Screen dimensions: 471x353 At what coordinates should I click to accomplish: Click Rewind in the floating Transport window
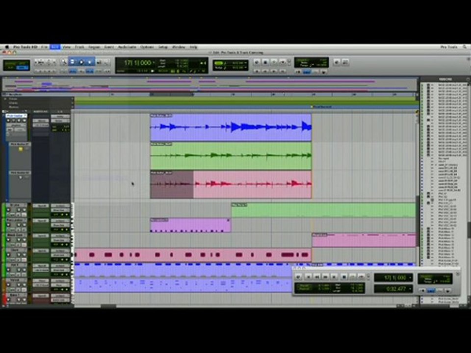coord(316,277)
